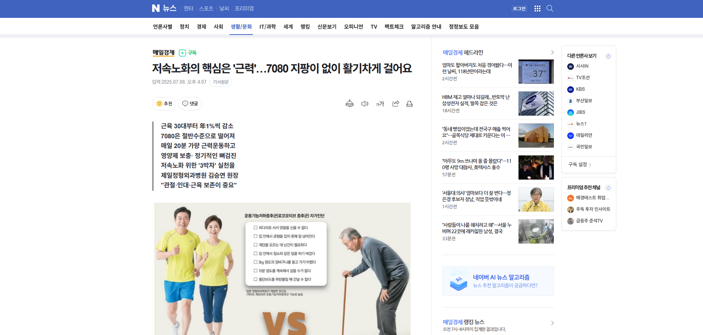Open the apps grid menu icon
The width and height of the screenshot is (703, 335).
click(x=537, y=9)
